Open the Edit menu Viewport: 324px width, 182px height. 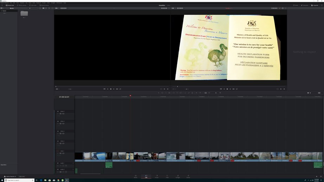[14, 3]
